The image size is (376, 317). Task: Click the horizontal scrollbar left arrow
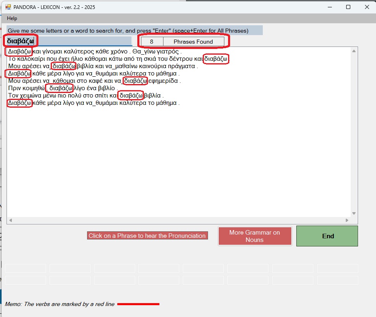[x=10, y=220]
